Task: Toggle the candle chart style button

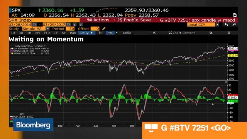Action: coord(110,33)
